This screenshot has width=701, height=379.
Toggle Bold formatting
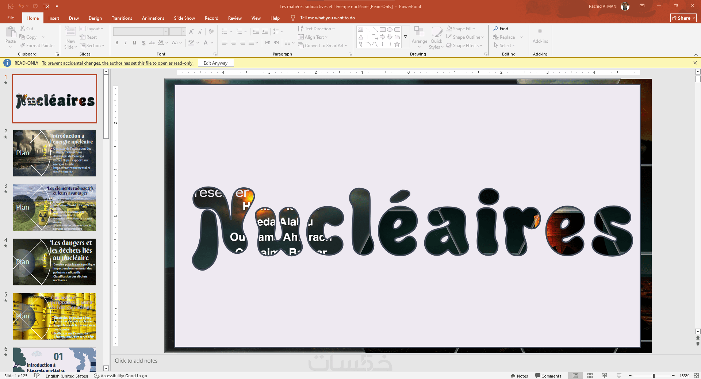coord(117,43)
